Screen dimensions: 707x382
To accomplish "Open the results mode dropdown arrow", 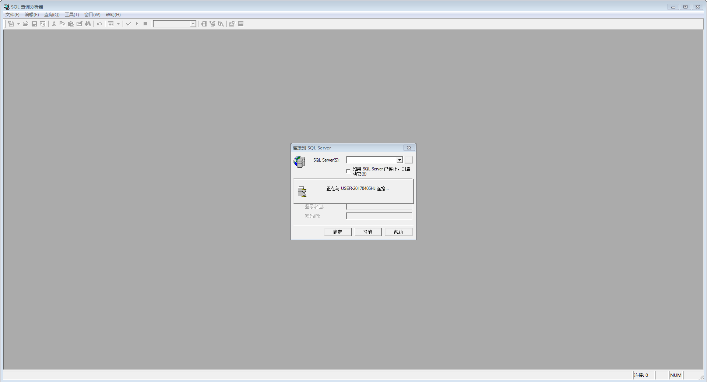I will 118,24.
